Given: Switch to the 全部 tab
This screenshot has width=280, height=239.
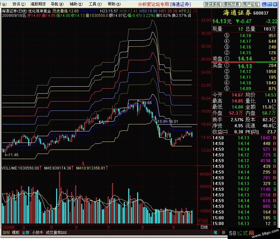Looking at the screenshot, I should click(25, 233).
